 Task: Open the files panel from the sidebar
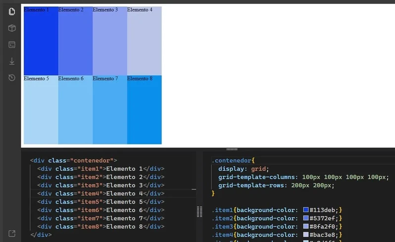[x=12, y=11]
